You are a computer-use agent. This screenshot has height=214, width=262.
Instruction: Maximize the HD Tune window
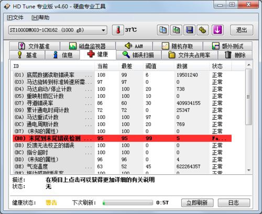point(232,5)
